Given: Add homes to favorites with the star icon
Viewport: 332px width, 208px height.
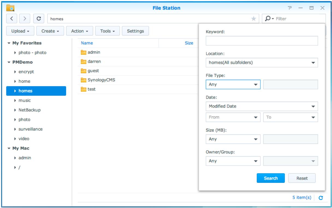Looking at the screenshot, I should [254, 19].
